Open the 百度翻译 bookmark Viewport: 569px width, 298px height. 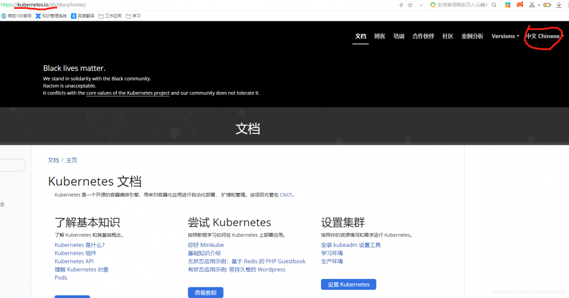pyautogui.click(x=83, y=16)
